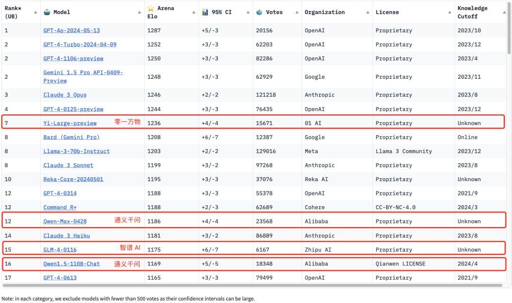The height and width of the screenshot is (303, 512).
Task: Open Command R+ model link
Action: coord(60,207)
